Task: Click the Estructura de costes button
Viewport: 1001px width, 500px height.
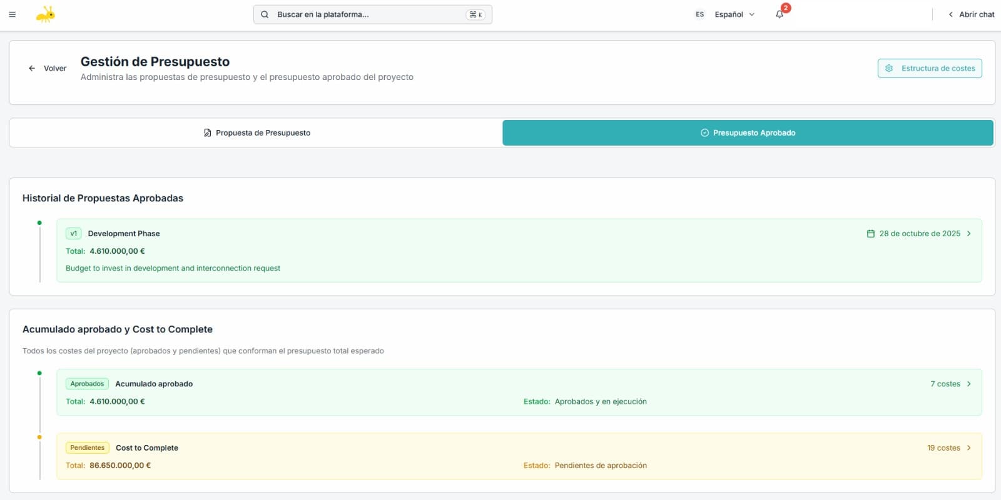Action: (x=930, y=68)
